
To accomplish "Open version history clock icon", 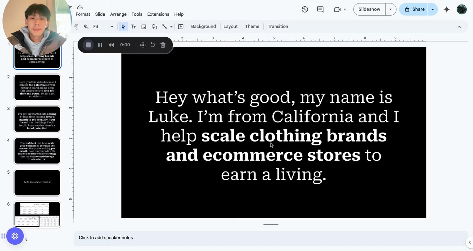I will click(x=305, y=9).
